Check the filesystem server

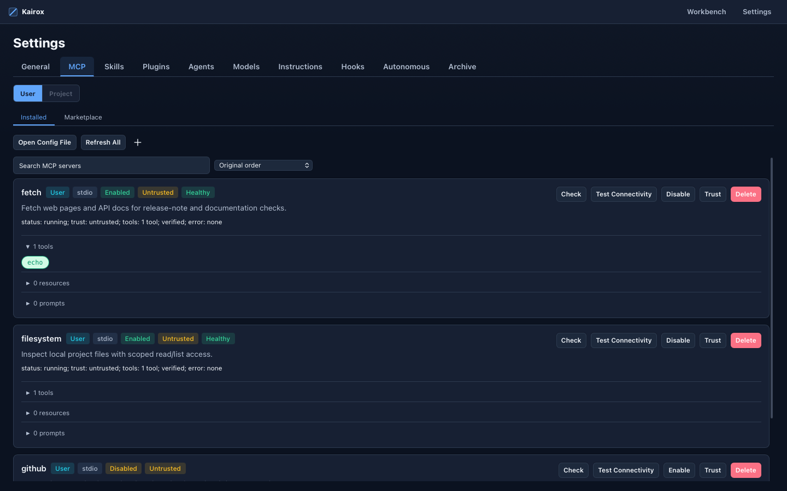click(x=571, y=340)
